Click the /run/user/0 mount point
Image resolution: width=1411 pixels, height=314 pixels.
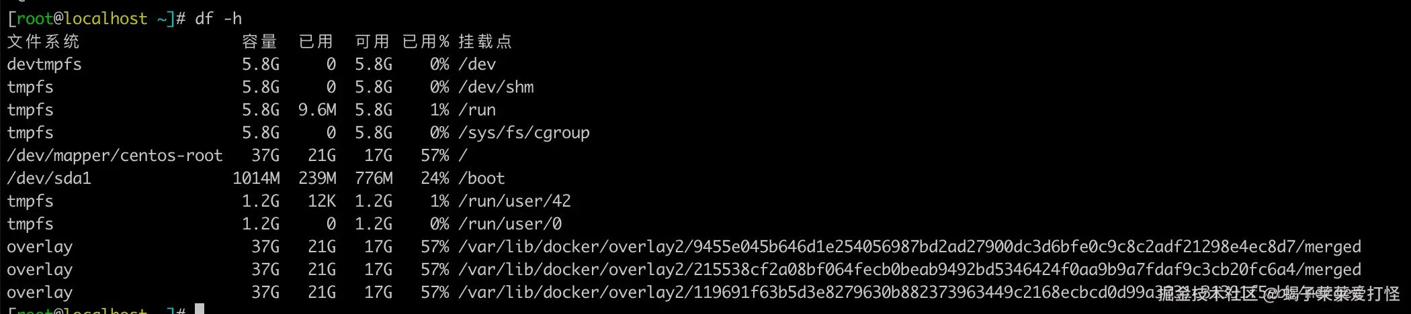(510, 224)
